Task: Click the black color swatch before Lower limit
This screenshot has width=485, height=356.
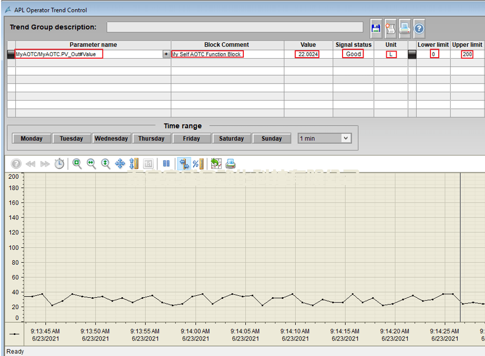Action: click(412, 54)
